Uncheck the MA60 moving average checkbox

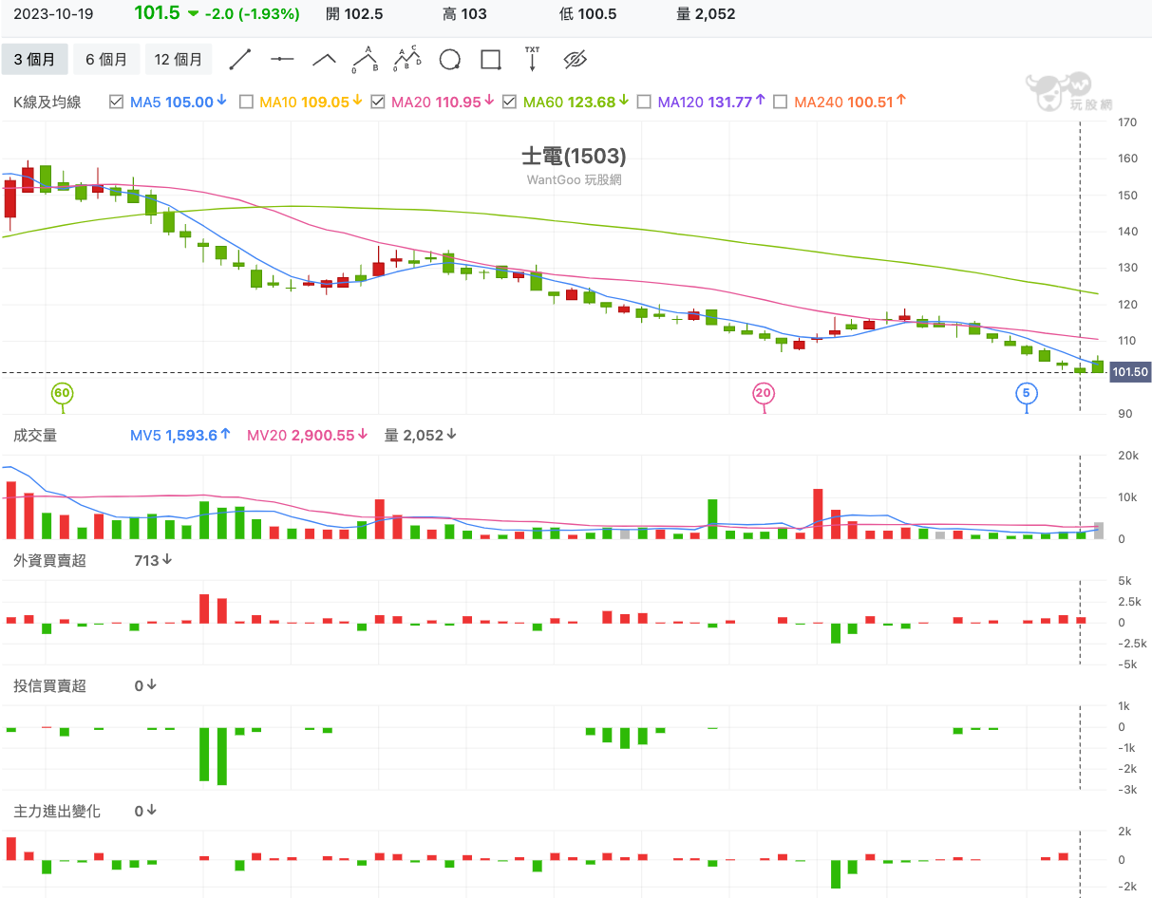click(x=510, y=102)
